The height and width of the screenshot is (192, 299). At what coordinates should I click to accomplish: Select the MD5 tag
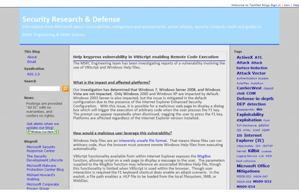click(269, 156)
